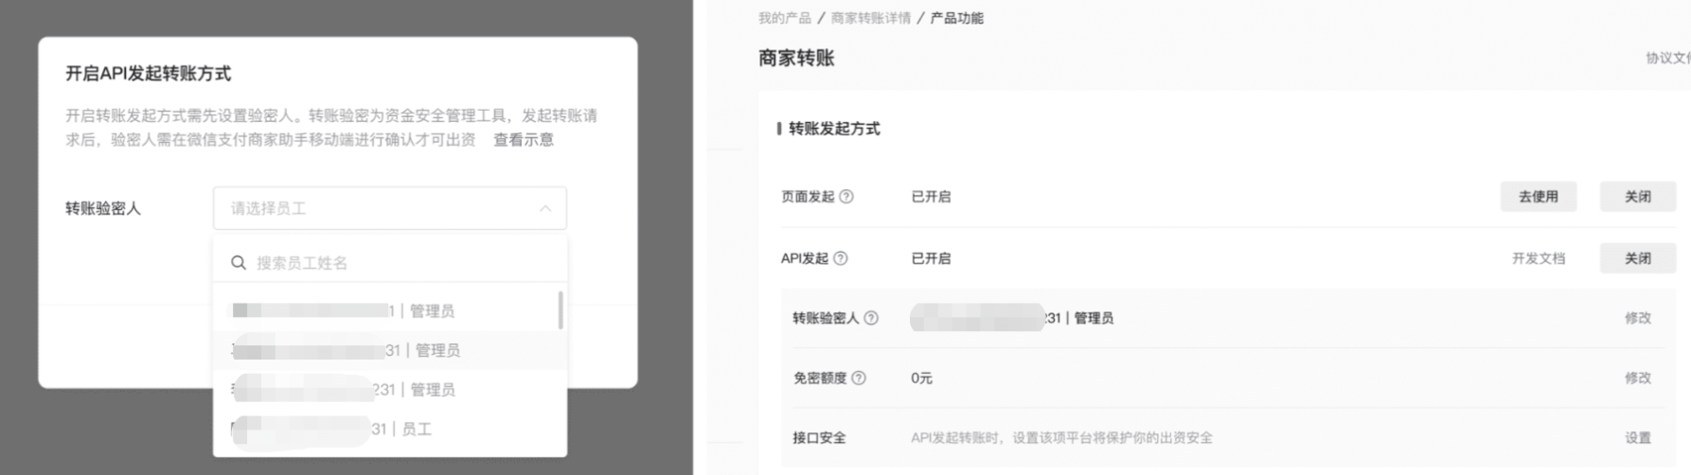1691x475 pixels.
Task: Open the 开发文档 link
Action: (1539, 258)
